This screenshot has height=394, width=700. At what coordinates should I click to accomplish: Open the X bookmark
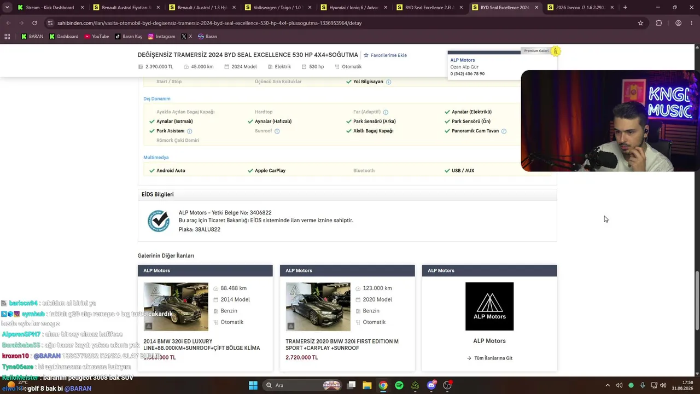[186, 37]
